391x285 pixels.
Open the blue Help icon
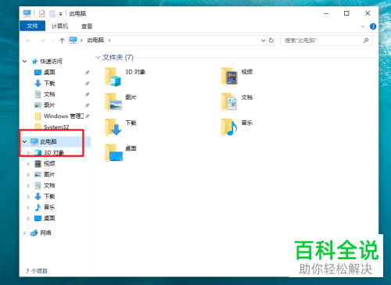coord(373,27)
